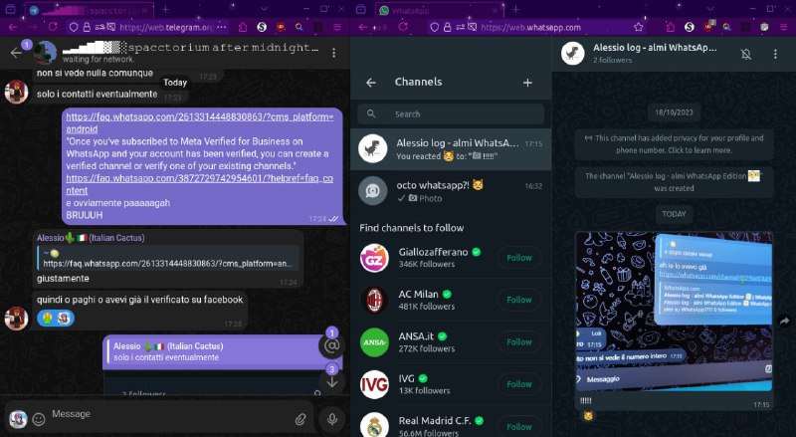Viewport: 796px width, 437px height.
Task: Open Alessio Italian Cactus sender name
Action: pyautogui.click(x=91, y=238)
